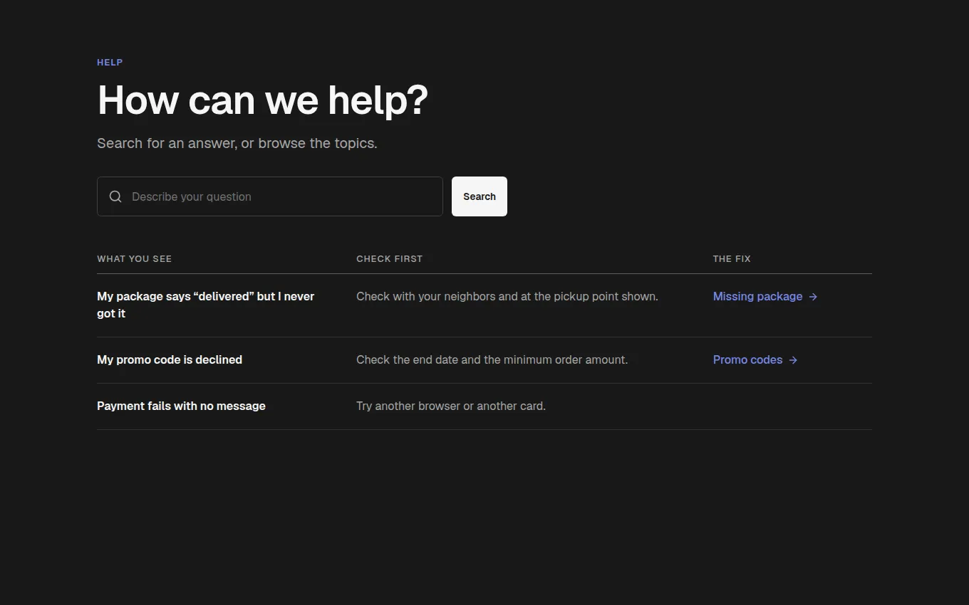Click the 'How can we help?' heading
This screenshot has width=969, height=605.
(x=262, y=100)
